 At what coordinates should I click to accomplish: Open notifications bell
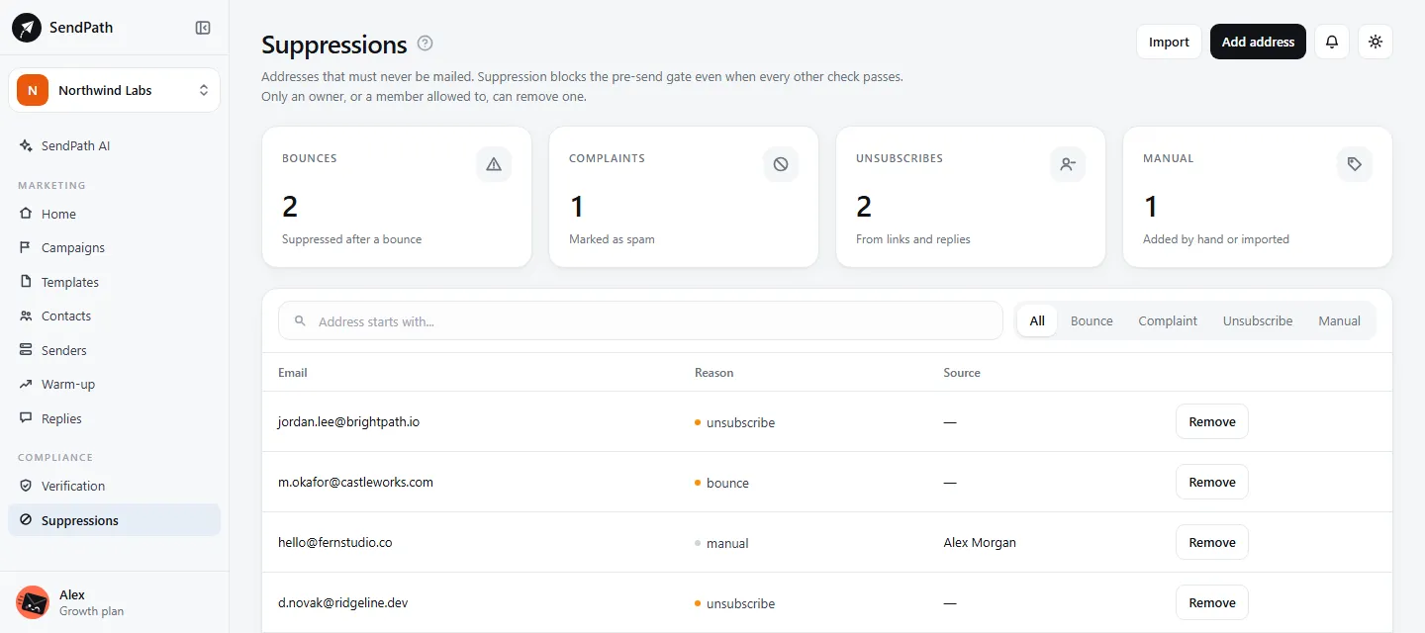click(x=1332, y=42)
